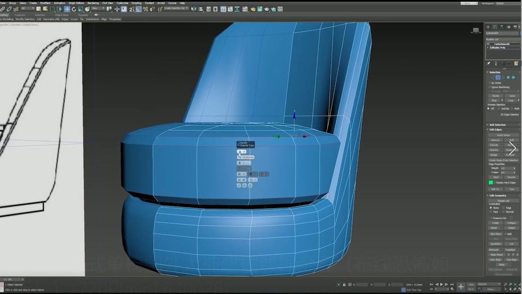Open the Graph Editors menu

[76, 3]
